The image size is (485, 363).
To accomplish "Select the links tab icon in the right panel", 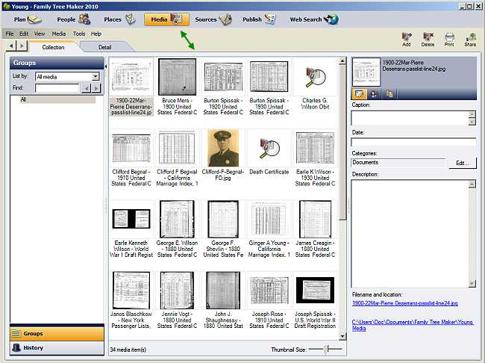I will 374,93.
